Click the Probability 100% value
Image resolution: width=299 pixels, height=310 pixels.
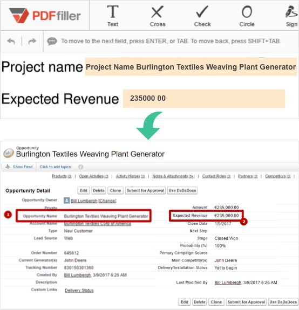coord(220,246)
